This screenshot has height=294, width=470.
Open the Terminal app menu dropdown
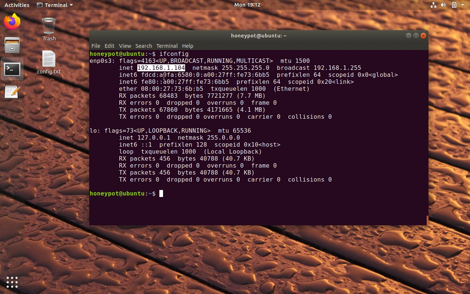click(x=55, y=5)
